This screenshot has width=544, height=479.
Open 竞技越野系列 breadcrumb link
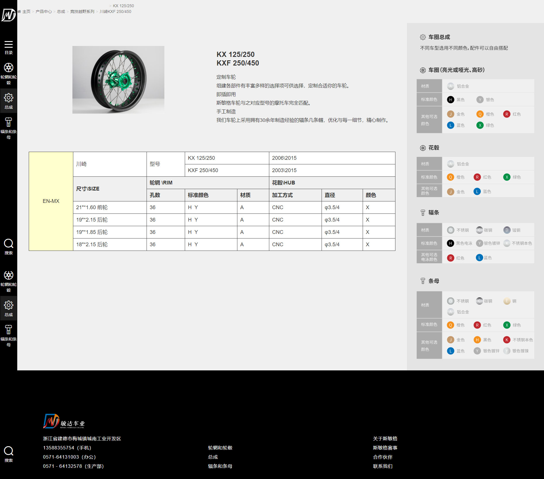point(82,11)
